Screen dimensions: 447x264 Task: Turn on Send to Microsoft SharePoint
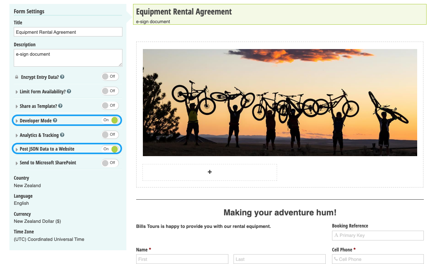(x=110, y=163)
